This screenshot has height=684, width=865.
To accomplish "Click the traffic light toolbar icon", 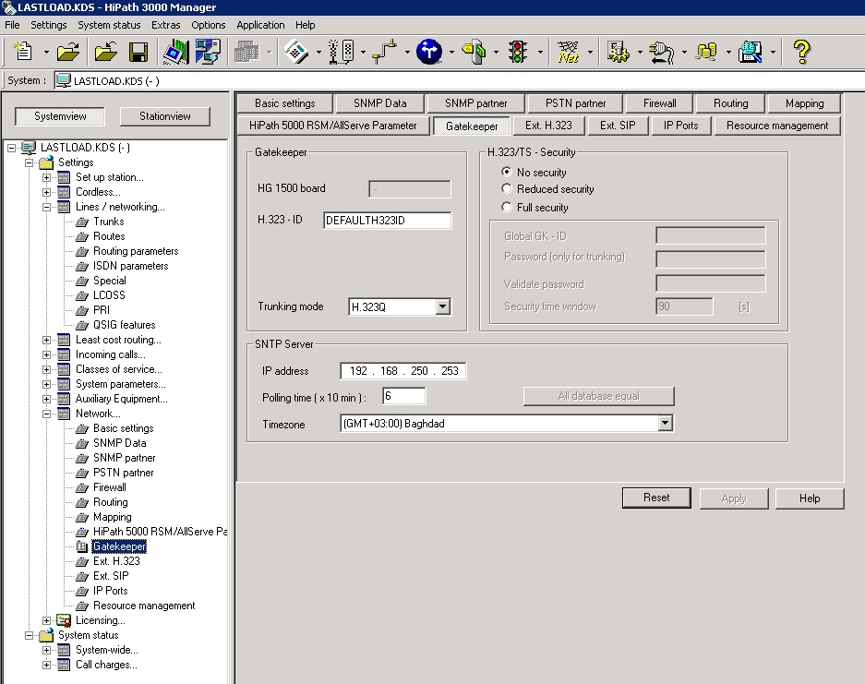I will point(518,52).
